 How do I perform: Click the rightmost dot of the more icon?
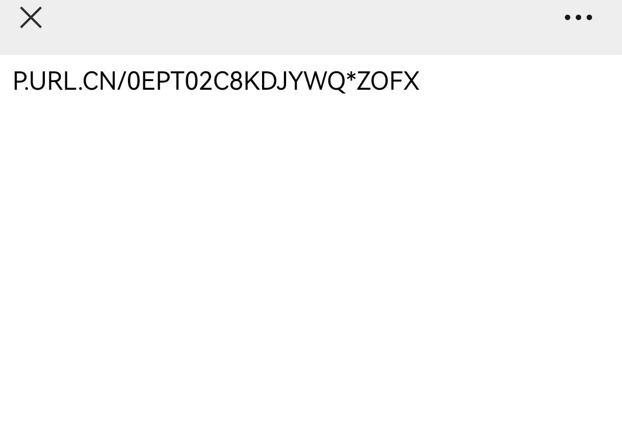(589, 17)
